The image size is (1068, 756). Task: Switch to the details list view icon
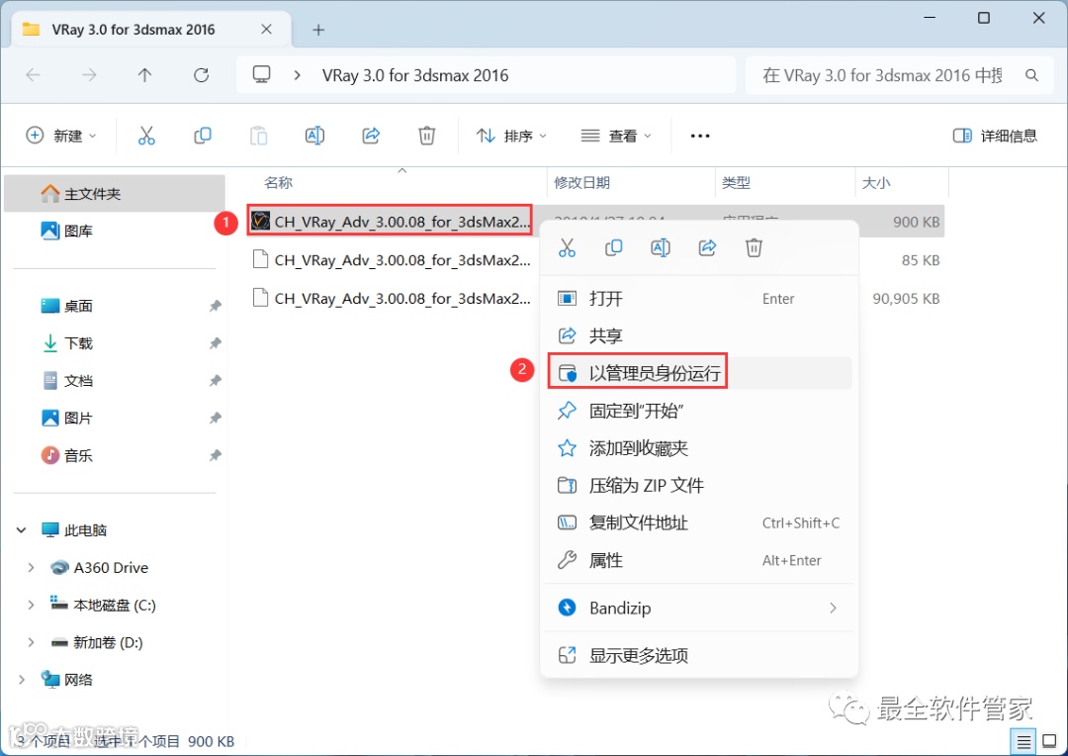(1023, 741)
